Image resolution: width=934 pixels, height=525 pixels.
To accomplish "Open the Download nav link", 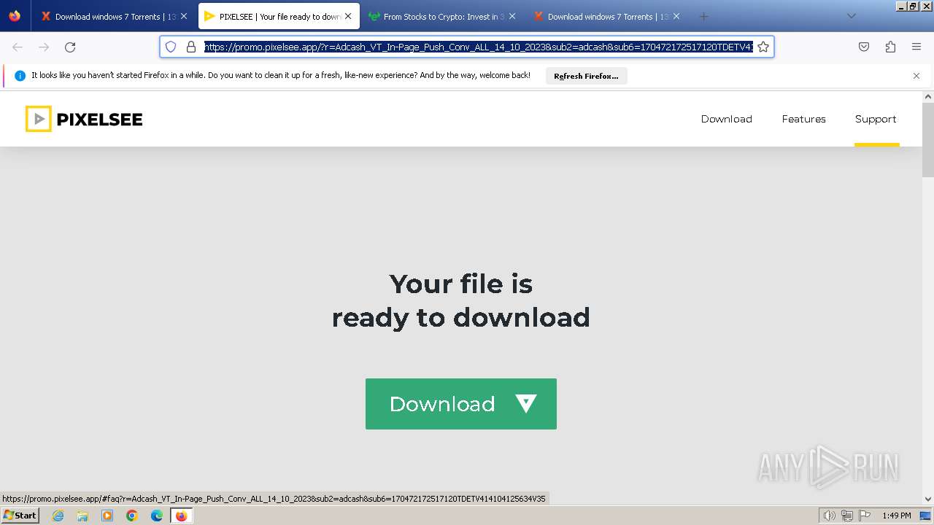I will (726, 119).
